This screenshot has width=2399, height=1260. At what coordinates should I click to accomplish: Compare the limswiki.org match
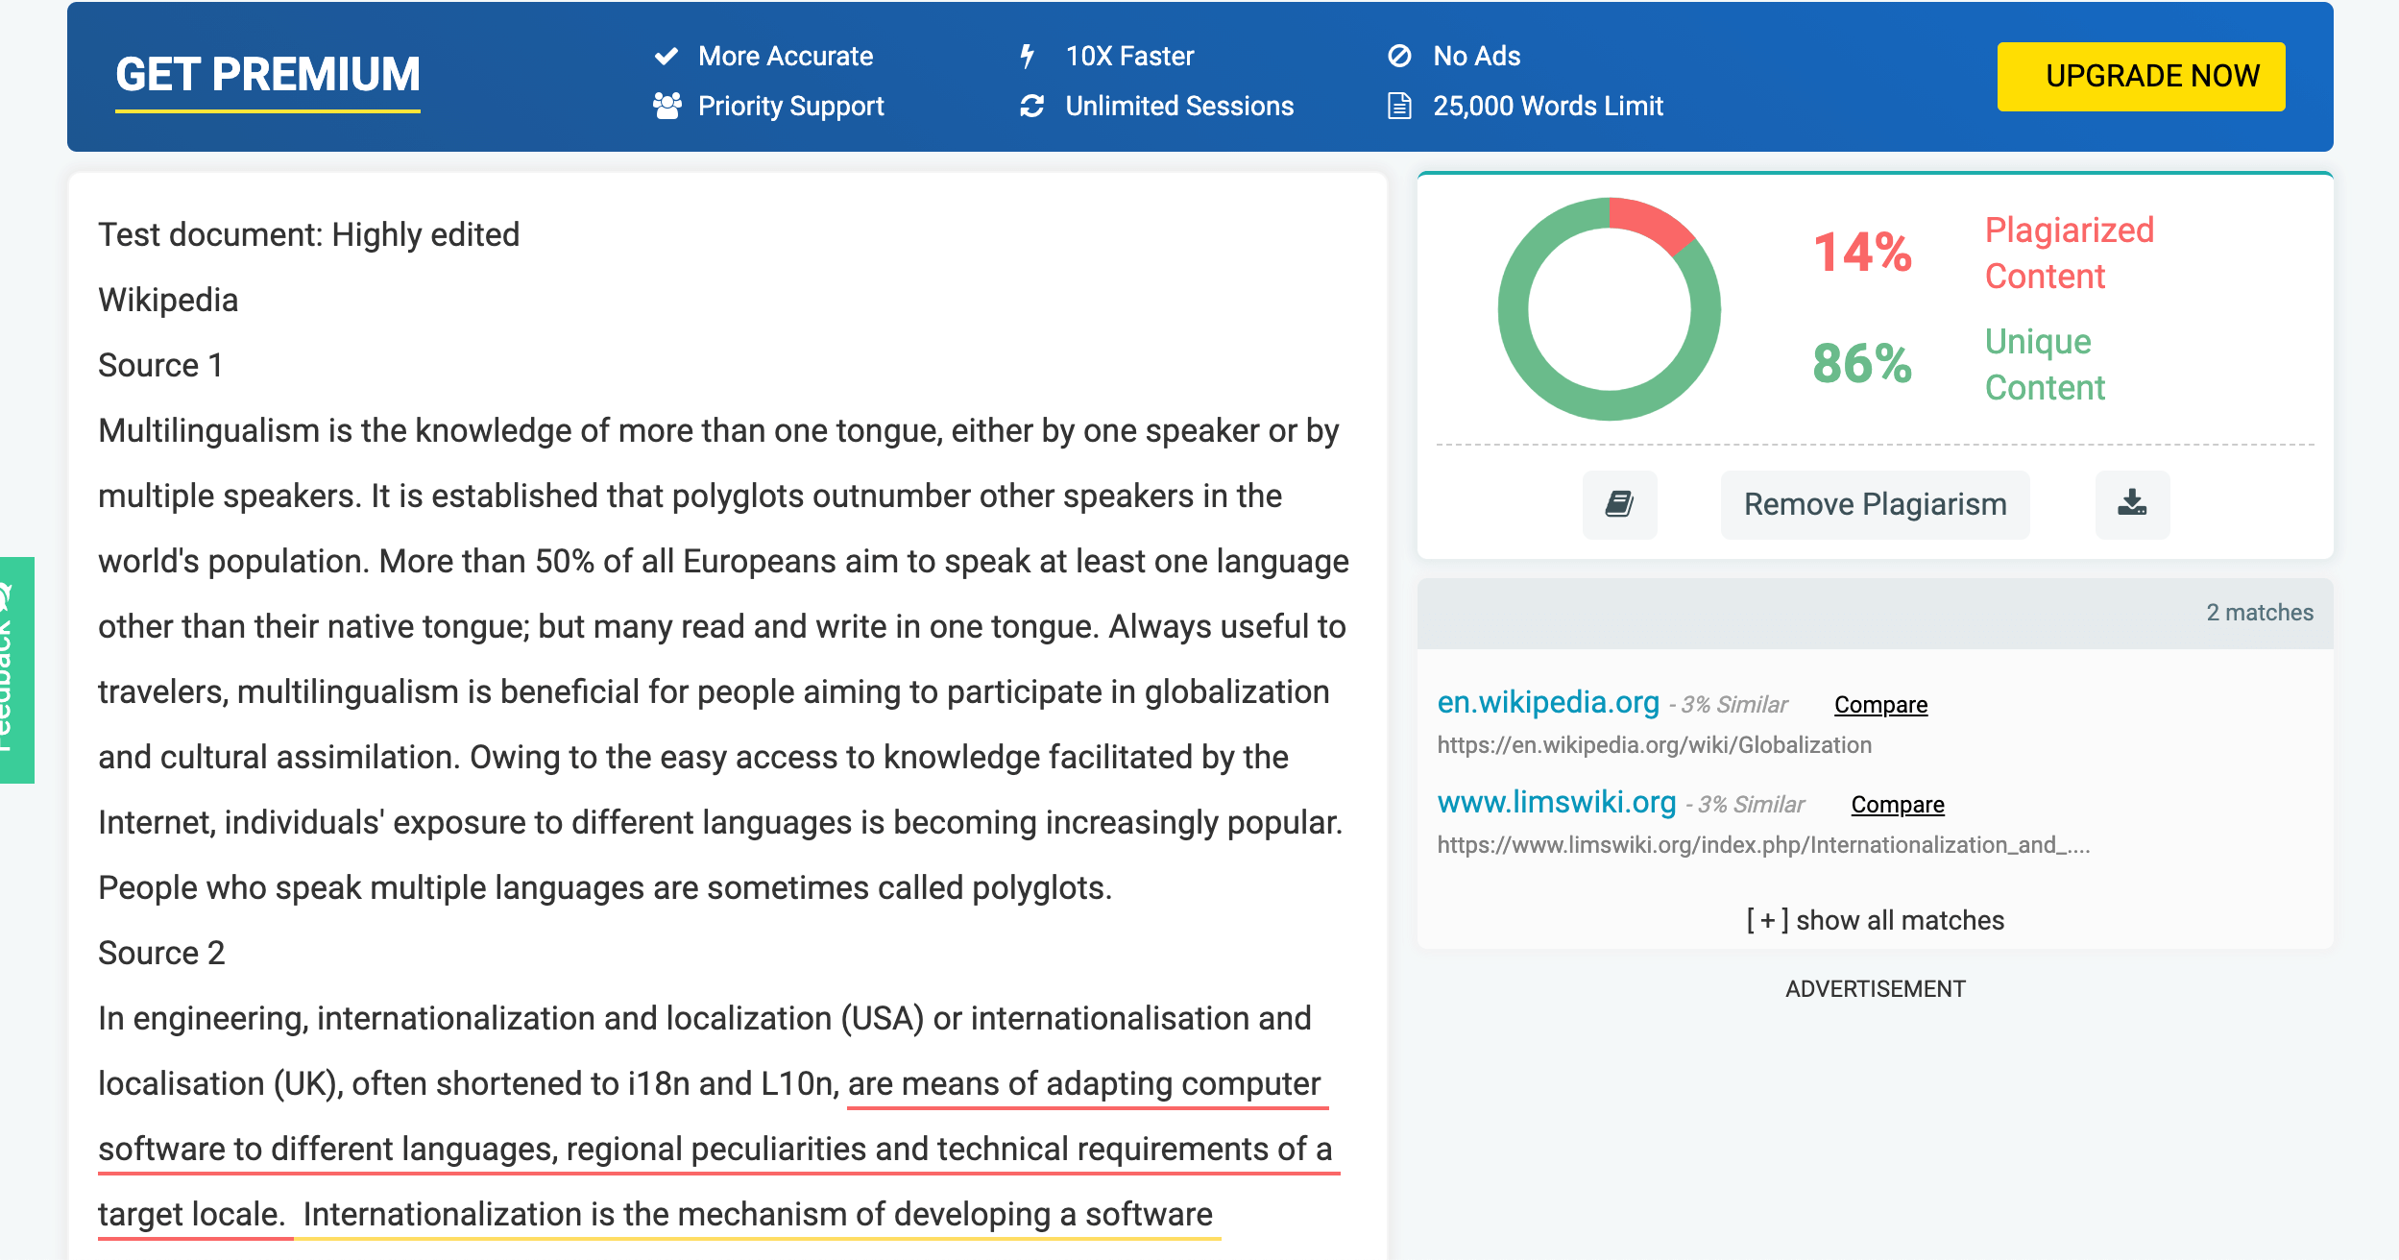click(x=1897, y=805)
